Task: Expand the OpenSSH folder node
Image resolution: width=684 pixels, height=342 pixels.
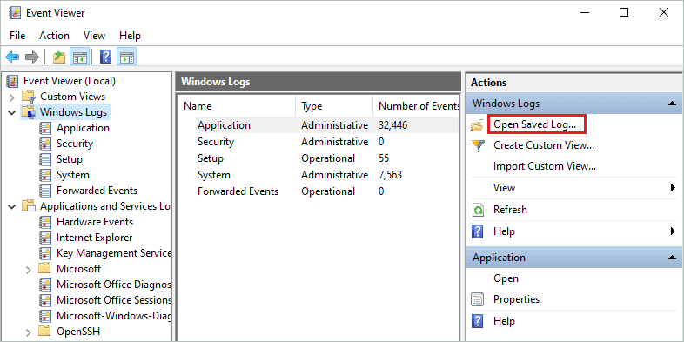Action: [x=29, y=332]
